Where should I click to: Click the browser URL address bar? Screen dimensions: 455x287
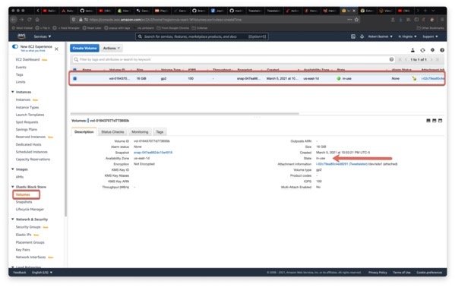click(x=215, y=20)
